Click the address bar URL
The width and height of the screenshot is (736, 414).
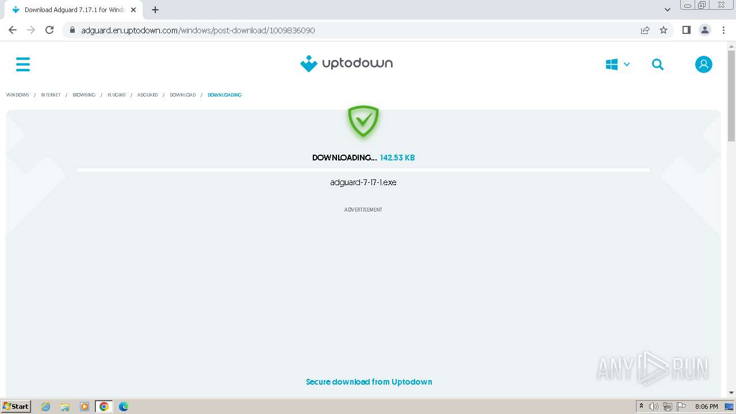tap(198, 30)
